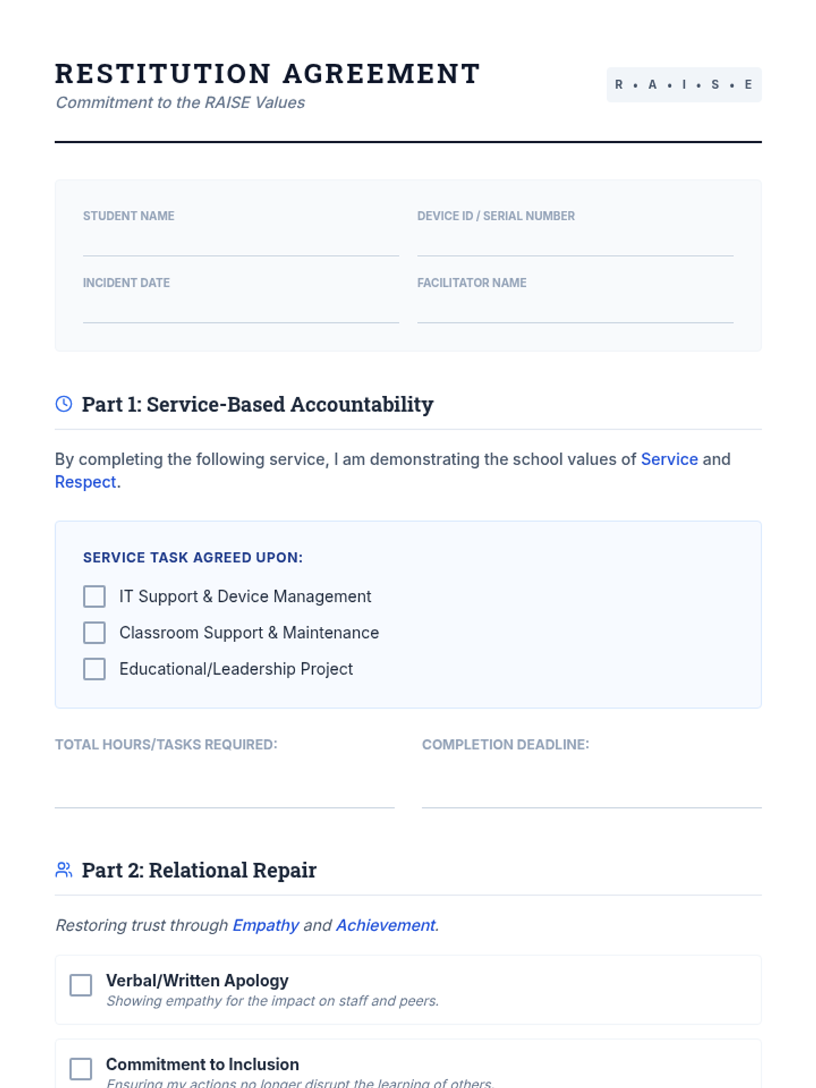816x1088 pixels.
Task: Check the Verbal/Written Apology box
Action: pyautogui.click(x=81, y=985)
